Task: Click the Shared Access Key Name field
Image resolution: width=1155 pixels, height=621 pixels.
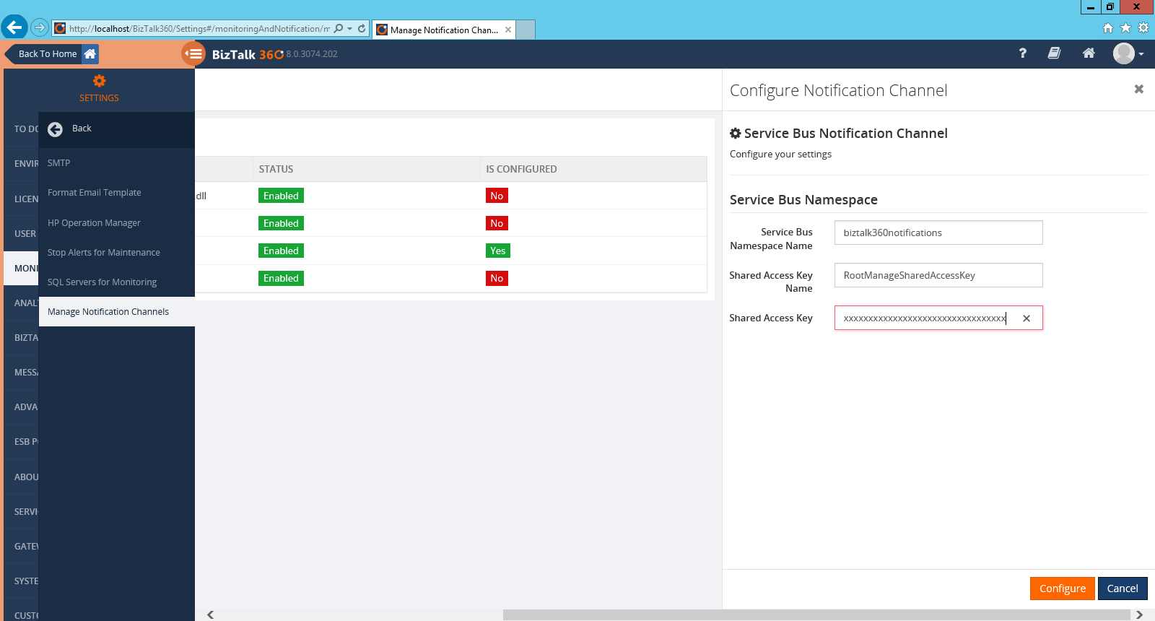Action: pos(938,275)
